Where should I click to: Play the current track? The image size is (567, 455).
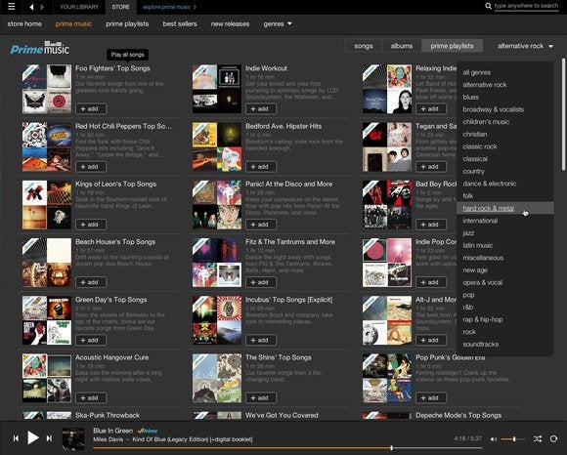[x=33, y=437]
